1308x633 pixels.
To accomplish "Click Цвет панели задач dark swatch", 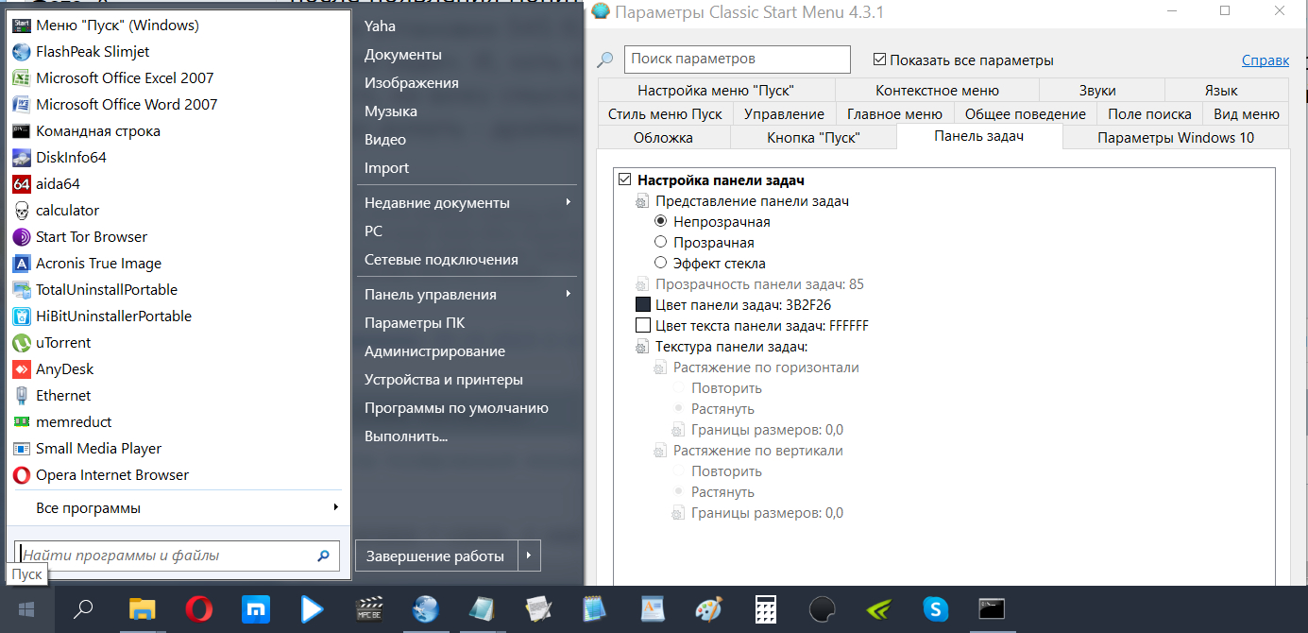I will [643, 305].
